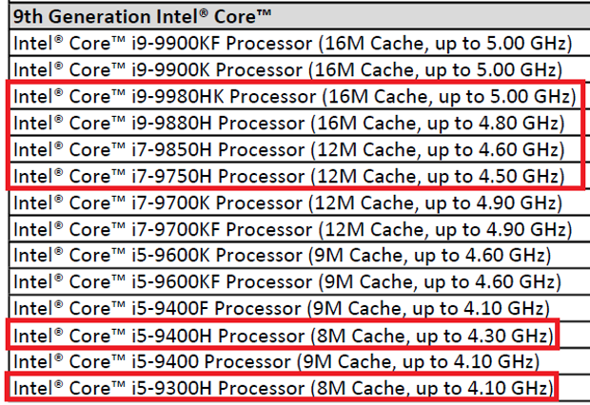The height and width of the screenshot is (405, 590).
Task: Select the highlighted i5-9400H row
Action: 282,335
